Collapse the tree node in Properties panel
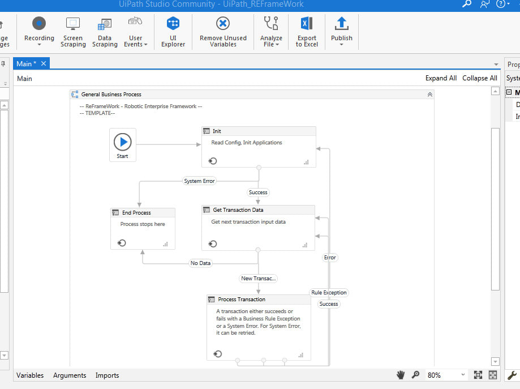 coord(509,92)
